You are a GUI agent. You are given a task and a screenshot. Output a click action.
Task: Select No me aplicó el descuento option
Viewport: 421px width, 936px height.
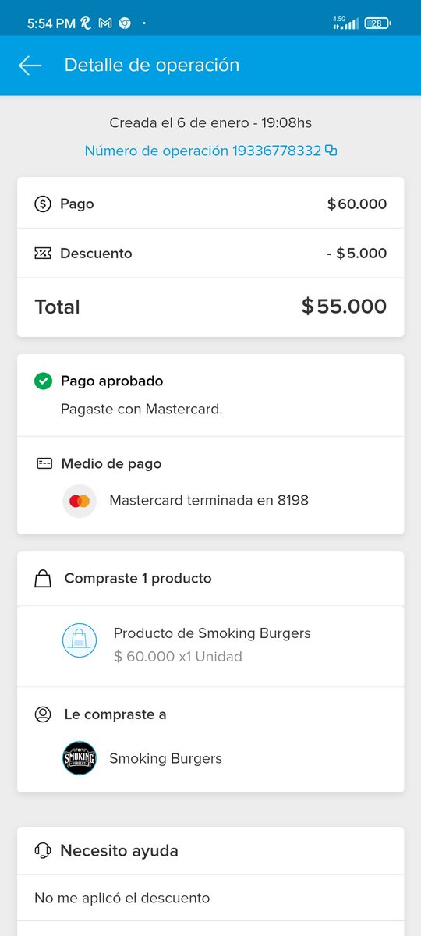(210, 899)
